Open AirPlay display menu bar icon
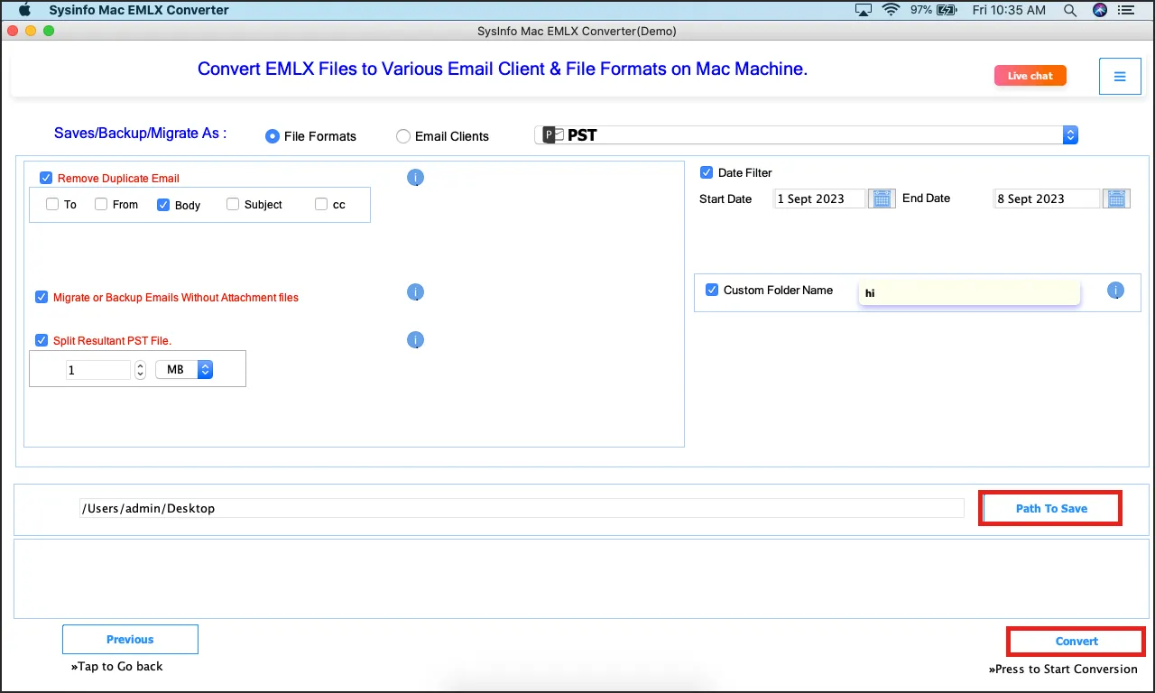The width and height of the screenshot is (1155, 693). click(x=864, y=10)
